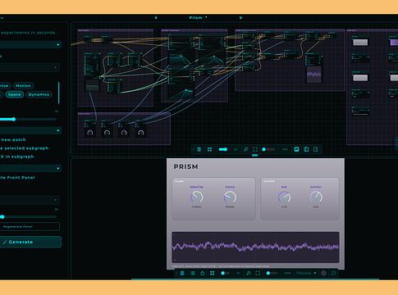Select the Space tag chip
The image size is (398, 295).
click(x=14, y=94)
